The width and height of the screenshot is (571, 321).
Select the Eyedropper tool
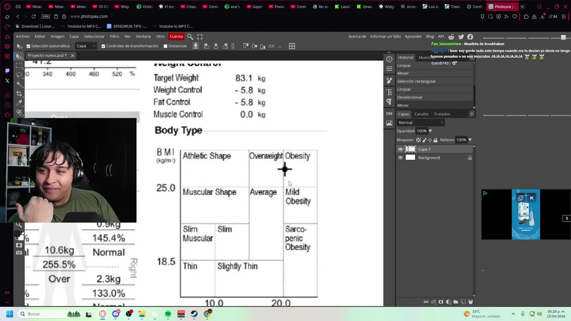(x=19, y=103)
